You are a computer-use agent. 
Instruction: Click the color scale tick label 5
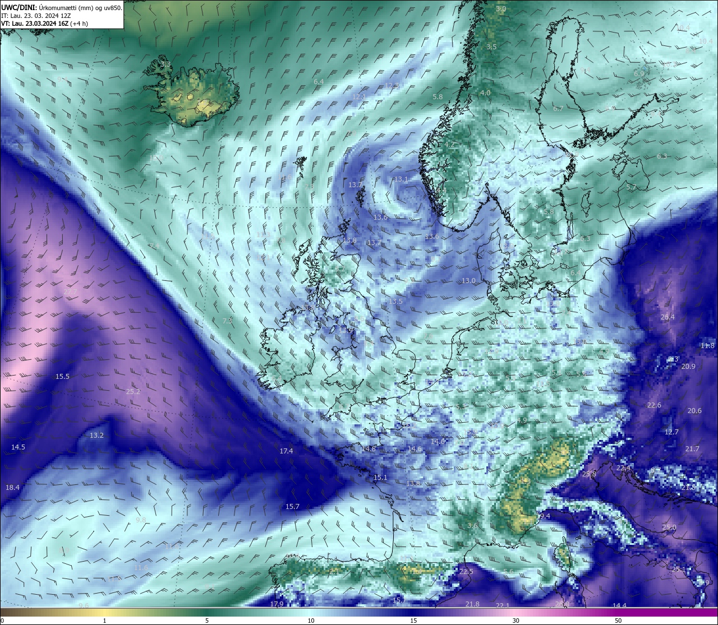[x=207, y=621]
